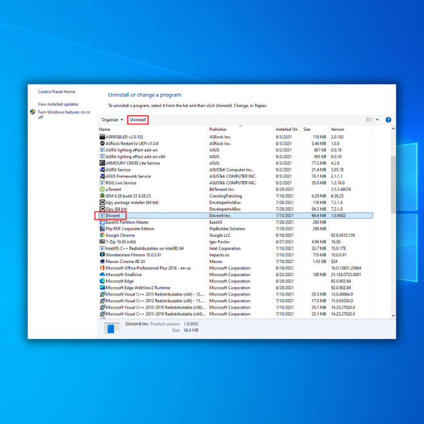
Task: Select the Discord program row
Action: click(x=235, y=216)
